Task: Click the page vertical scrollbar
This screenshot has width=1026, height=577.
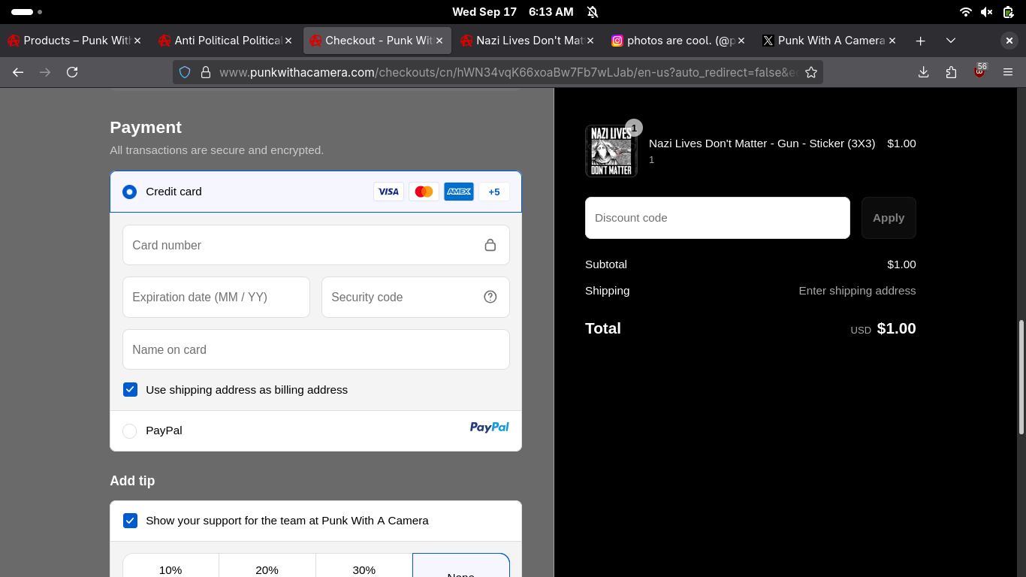Action: (x=1021, y=377)
